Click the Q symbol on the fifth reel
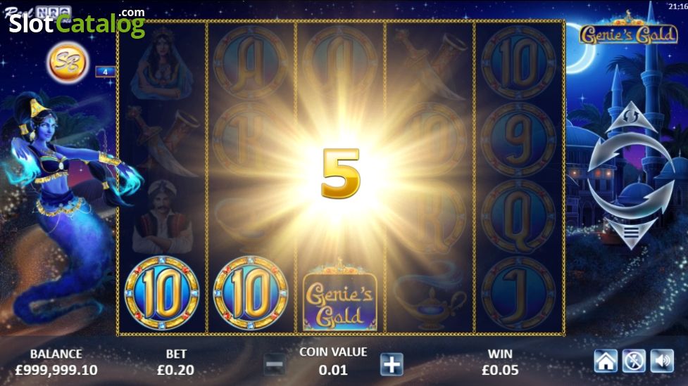Image resolution: width=688 pixels, height=386 pixels. (518, 217)
